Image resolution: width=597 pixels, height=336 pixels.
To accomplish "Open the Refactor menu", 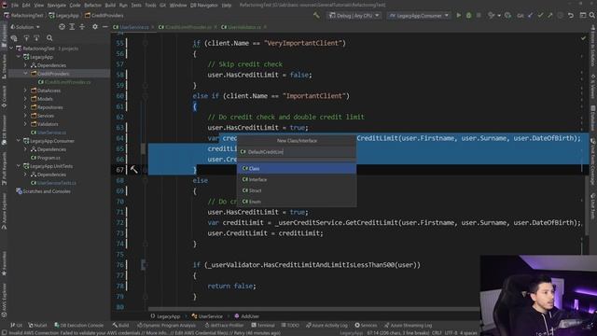I will coord(92,5).
